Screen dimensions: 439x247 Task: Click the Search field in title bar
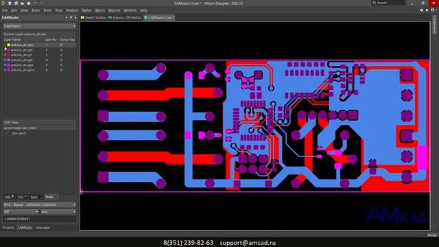pos(389,3)
